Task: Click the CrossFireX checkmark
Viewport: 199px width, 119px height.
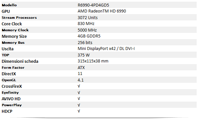Action: click(x=79, y=86)
